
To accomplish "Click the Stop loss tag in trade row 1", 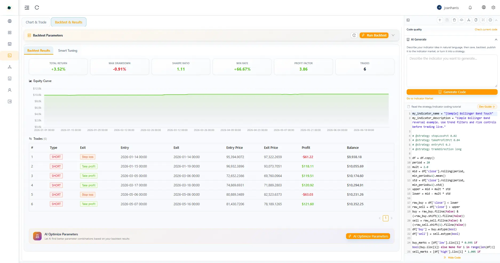I will click(88, 157).
